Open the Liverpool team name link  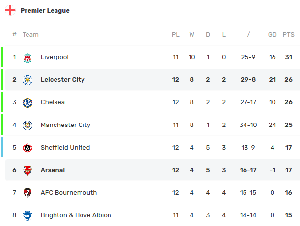tap(55, 57)
